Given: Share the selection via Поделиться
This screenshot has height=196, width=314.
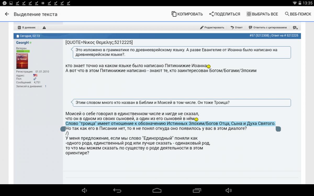Looking at the screenshot, I should click(x=225, y=14).
